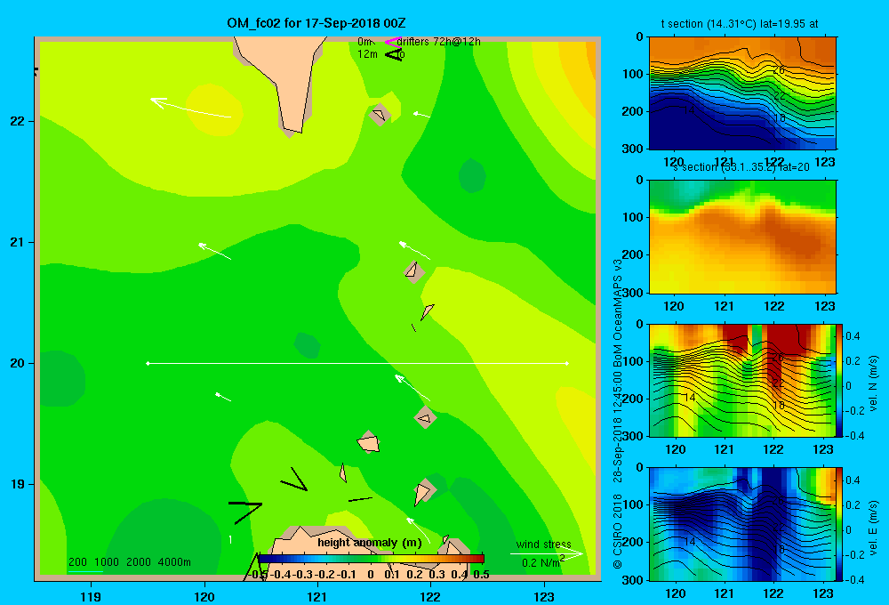889x605 pixels.
Task: Click the 0.4 tick on vel. N scale
Action: coord(853,336)
